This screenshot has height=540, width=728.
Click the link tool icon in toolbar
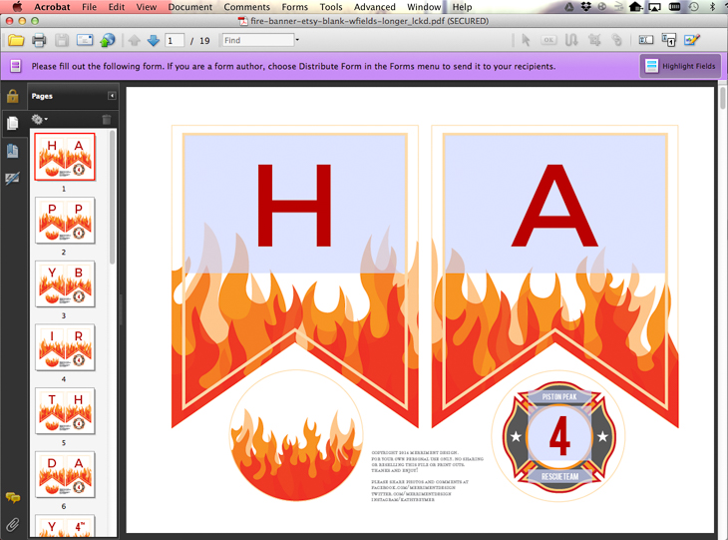point(616,41)
